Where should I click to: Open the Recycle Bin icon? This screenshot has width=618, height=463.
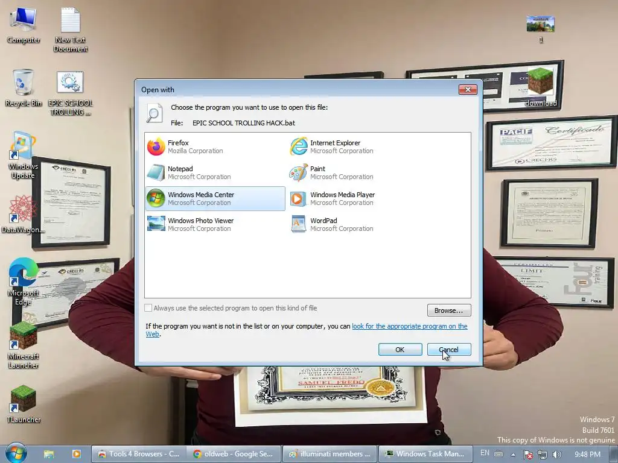click(24, 88)
